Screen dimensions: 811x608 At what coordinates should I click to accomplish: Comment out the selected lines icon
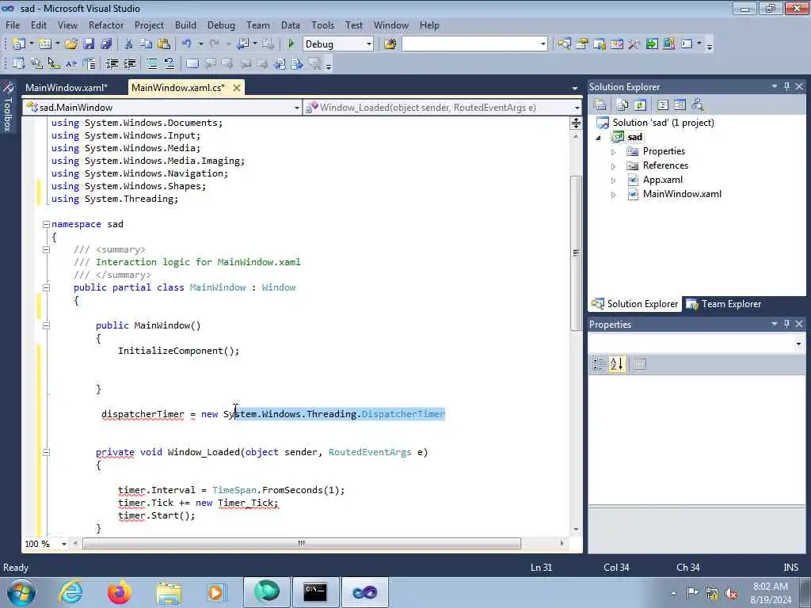151,63
